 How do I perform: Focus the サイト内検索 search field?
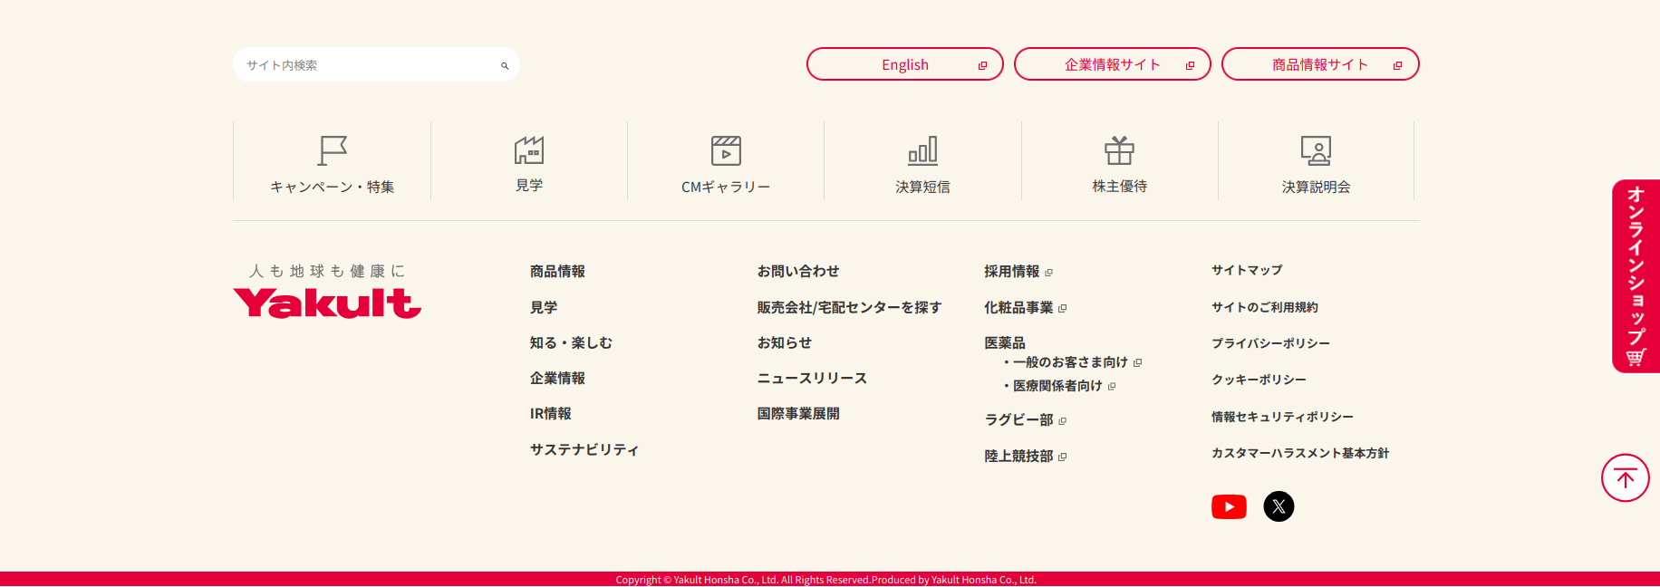coord(367,65)
